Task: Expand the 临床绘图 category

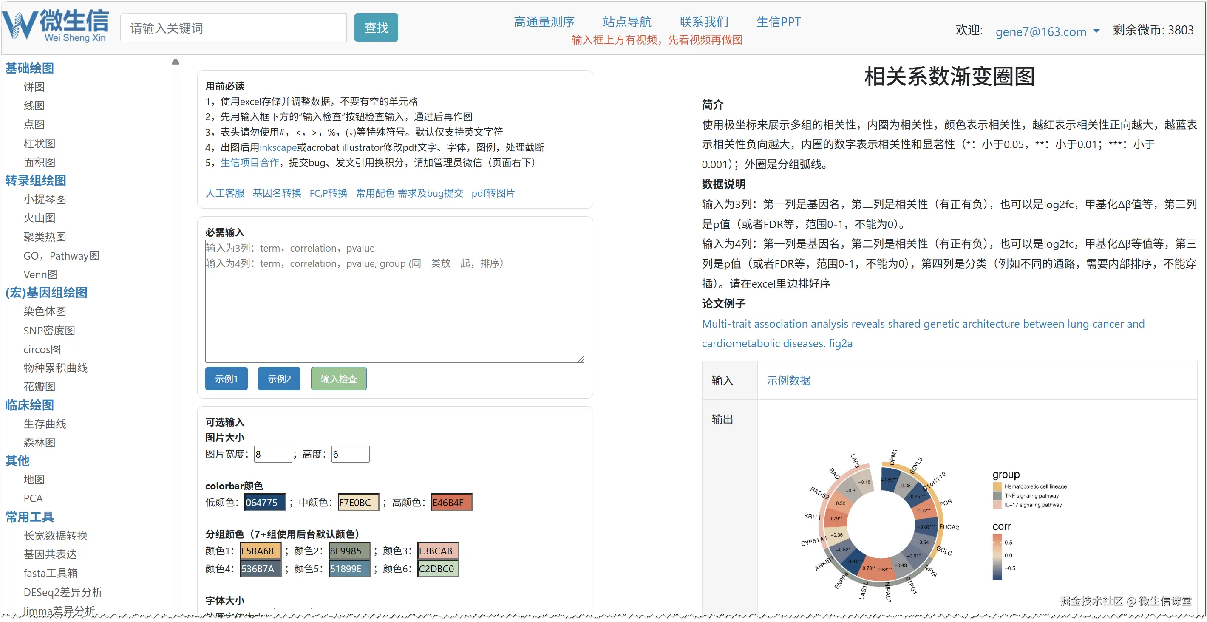Action: coord(29,404)
